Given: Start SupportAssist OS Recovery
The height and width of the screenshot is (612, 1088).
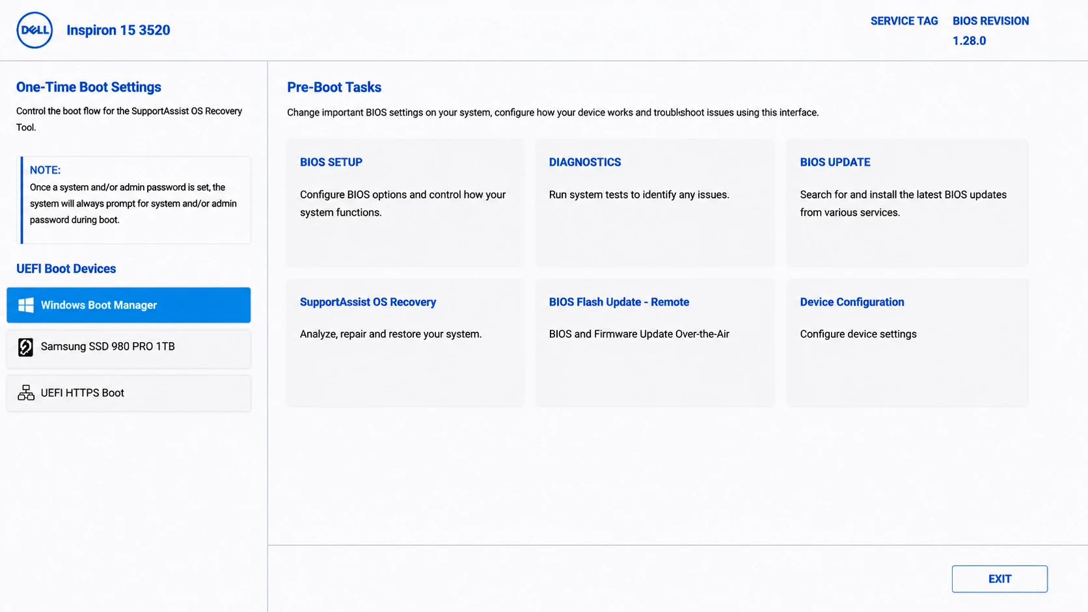Looking at the screenshot, I should [x=405, y=343].
